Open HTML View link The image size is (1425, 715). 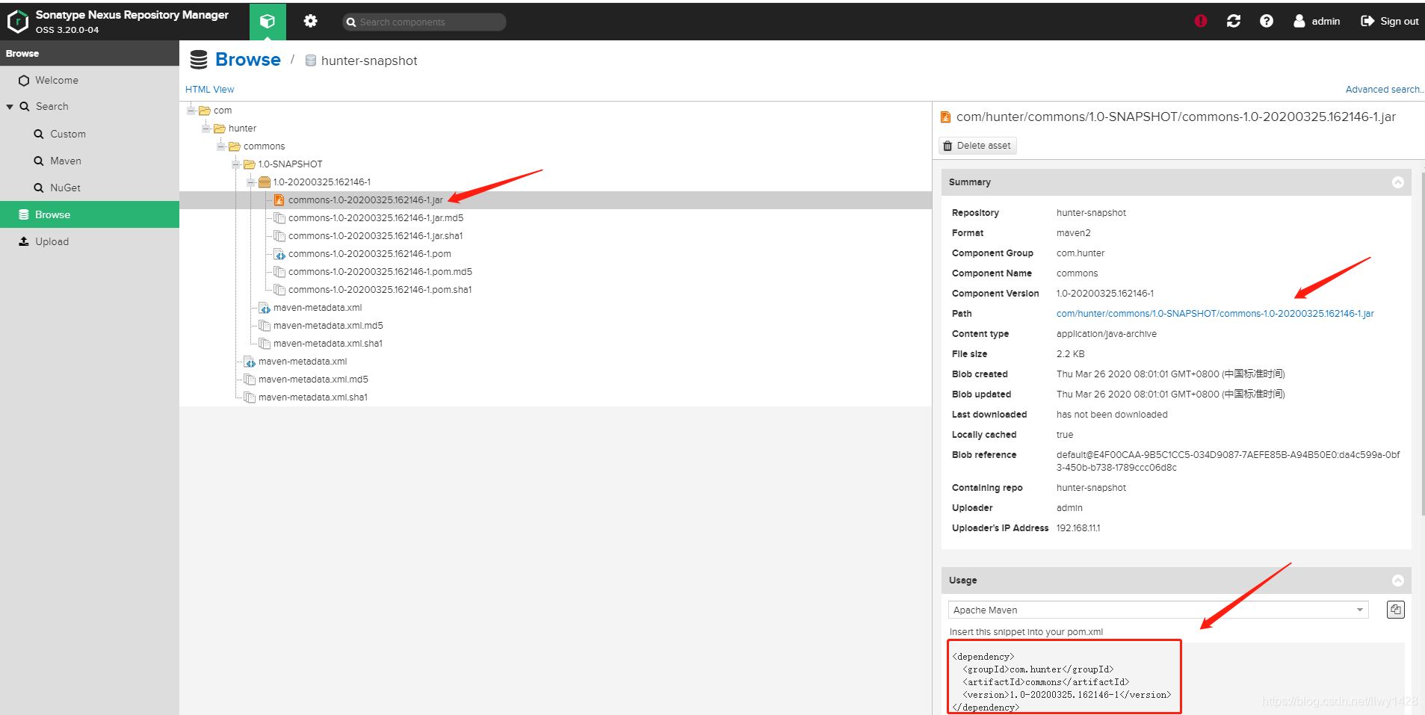point(209,89)
